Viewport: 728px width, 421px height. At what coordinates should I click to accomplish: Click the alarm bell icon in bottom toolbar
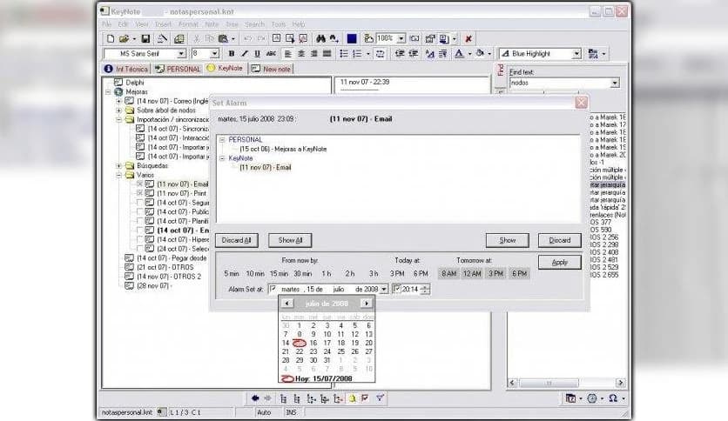tap(352, 398)
